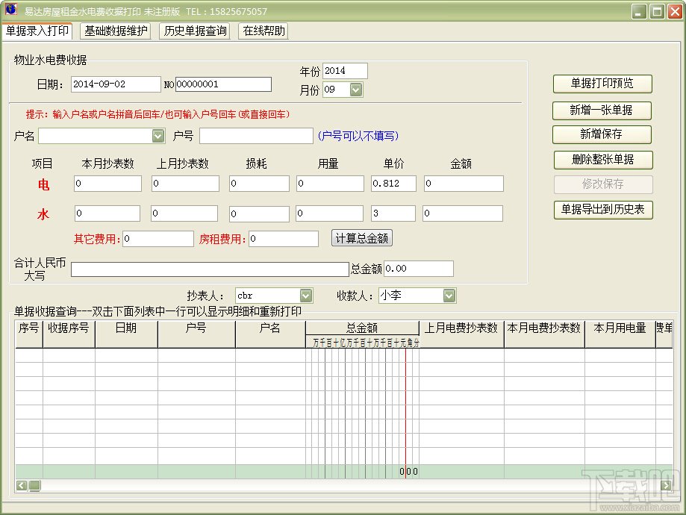This screenshot has width=686, height=515.
Task: Click the 单据导出到历史表 button
Action: pyautogui.click(x=603, y=210)
